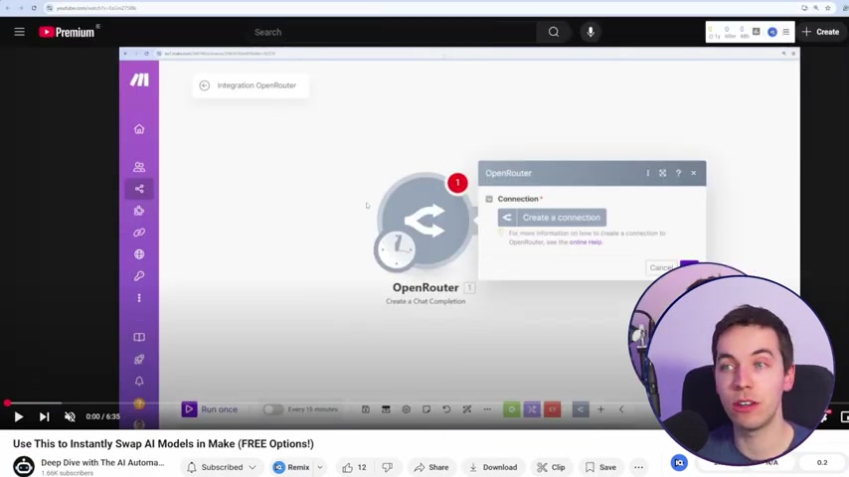Click the YouTube search magnifier button
This screenshot has width=849, height=477.
point(554,32)
